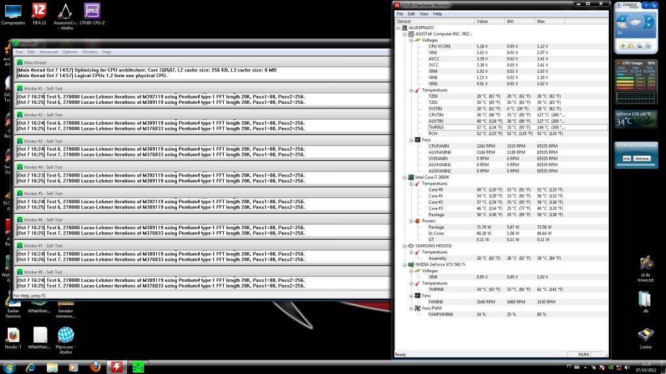Image resolution: width=666 pixels, height=374 pixels.
Task: Open the 'id de times.txt' desktop file
Action: pos(646,269)
